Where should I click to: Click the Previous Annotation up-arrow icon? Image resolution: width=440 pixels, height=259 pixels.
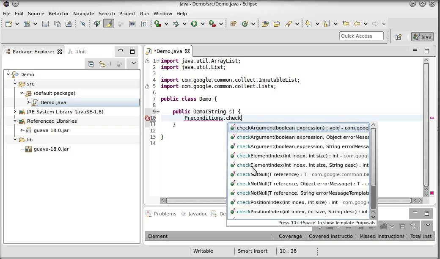pos(326,24)
